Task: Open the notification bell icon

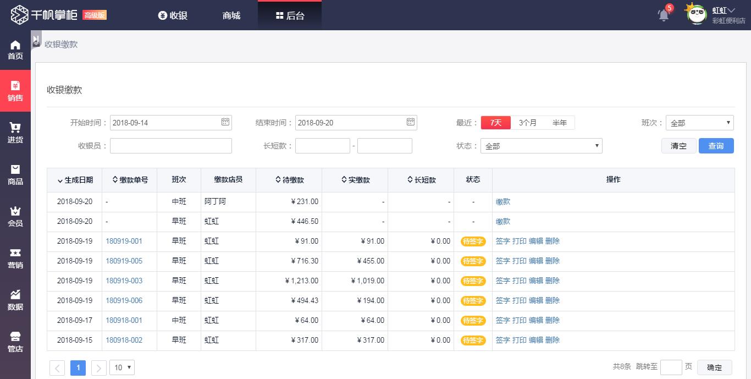Action: click(664, 15)
